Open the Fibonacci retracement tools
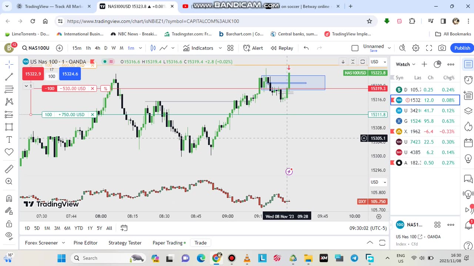The image size is (474, 266). coord(9,89)
